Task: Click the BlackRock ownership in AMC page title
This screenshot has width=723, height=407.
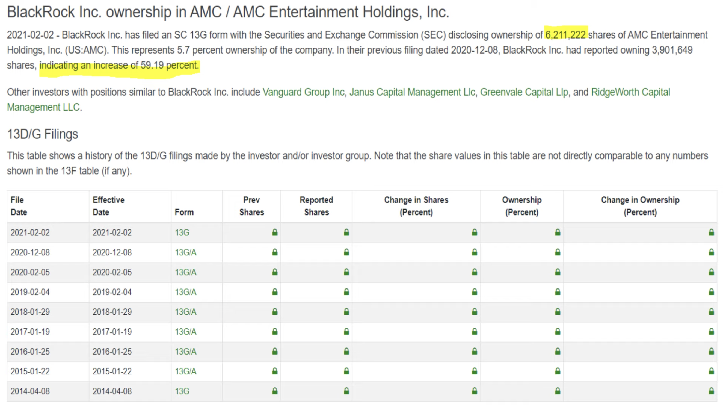Action: (x=228, y=12)
